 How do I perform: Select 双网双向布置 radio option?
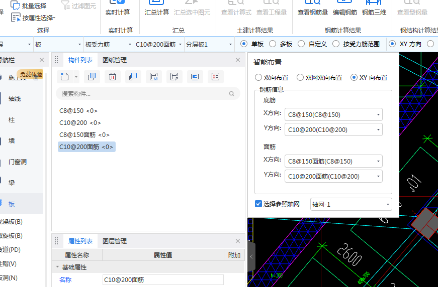(300, 77)
